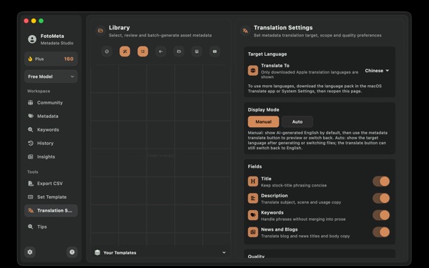Image resolution: width=429 pixels, height=268 pixels.
Task: Click the flame icon next to Plus
Action: click(x=30, y=59)
